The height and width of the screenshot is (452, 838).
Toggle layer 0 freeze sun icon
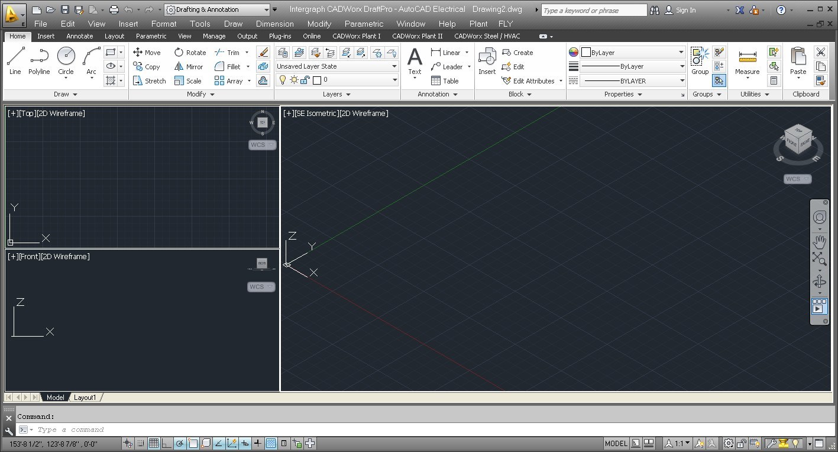293,80
